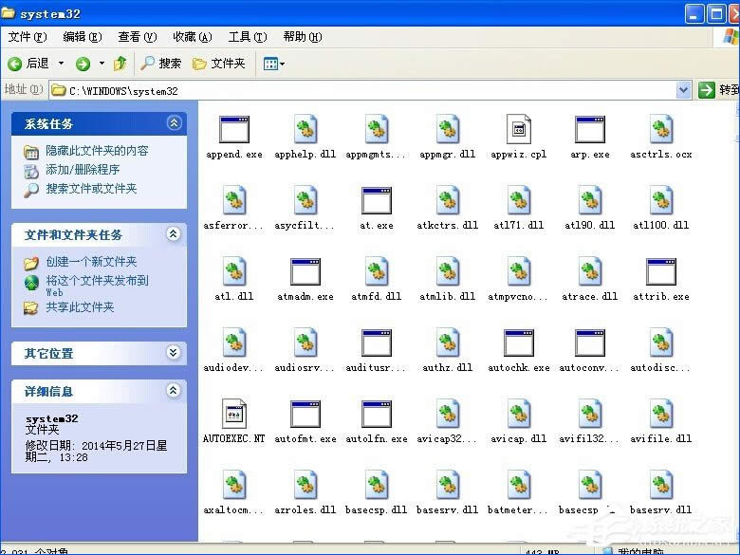Image resolution: width=740 pixels, height=555 pixels.
Task: Expand the address bar dropdown arrow
Action: coord(683,90)
